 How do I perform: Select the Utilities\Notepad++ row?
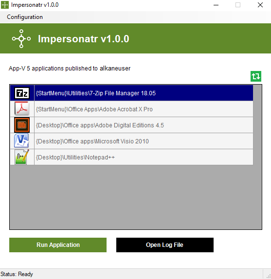tap(131, 157)
